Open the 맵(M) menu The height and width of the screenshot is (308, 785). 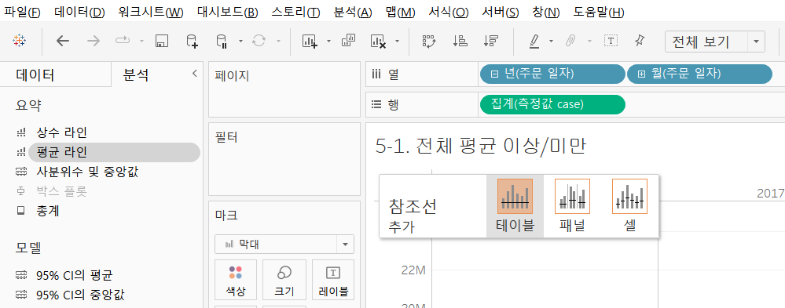tap(401, 12)
